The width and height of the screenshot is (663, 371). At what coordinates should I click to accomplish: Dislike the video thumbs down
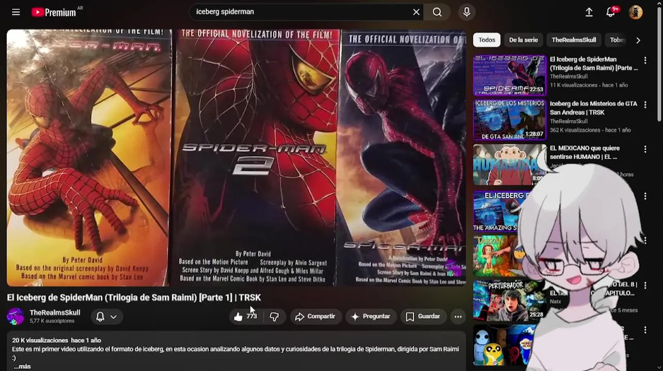click(274, 316)
